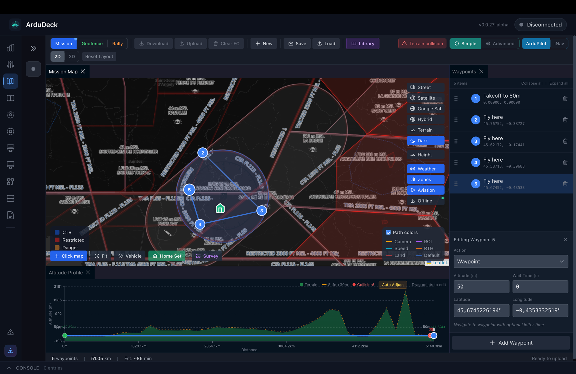
Task: Toggle the Weather map overlay
Action: point(425,169)
